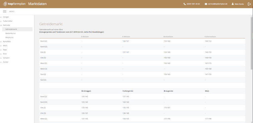The image size is (253, 123).
Task: Click the Mein Konto person icon
Action: (233, 4)
